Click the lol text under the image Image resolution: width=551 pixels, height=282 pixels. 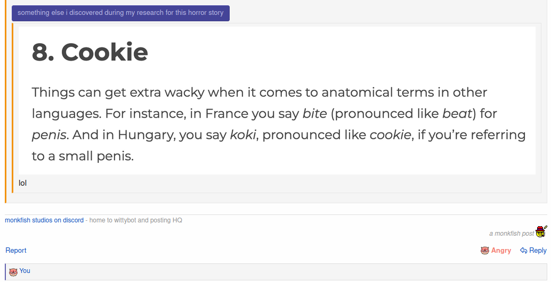(x=22, y=183)
